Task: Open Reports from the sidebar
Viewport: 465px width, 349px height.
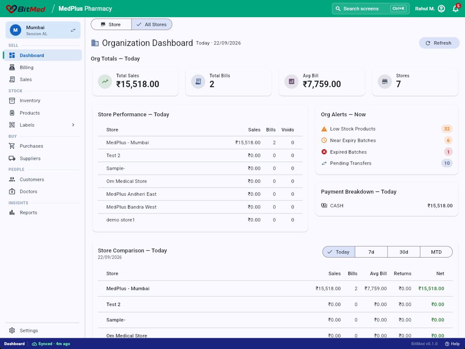Action: (x=43, y=212)
